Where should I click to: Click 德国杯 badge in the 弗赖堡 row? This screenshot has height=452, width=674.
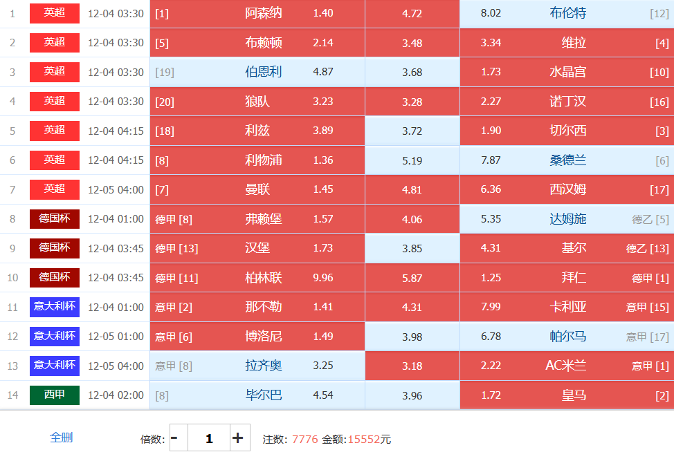[x=54, y=219]
